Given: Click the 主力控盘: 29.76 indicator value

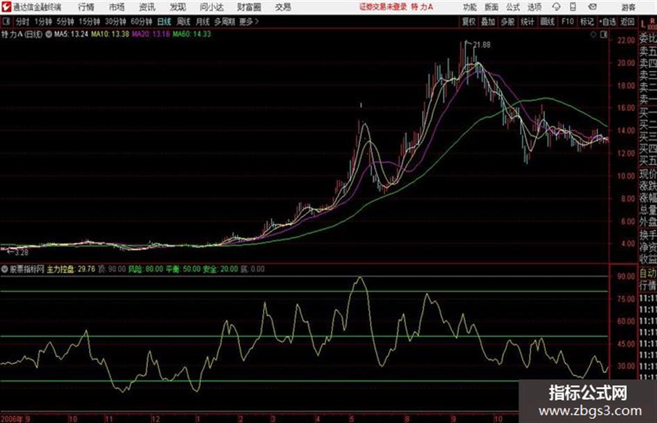Looking at the screenshot, I should click(71, 269).
